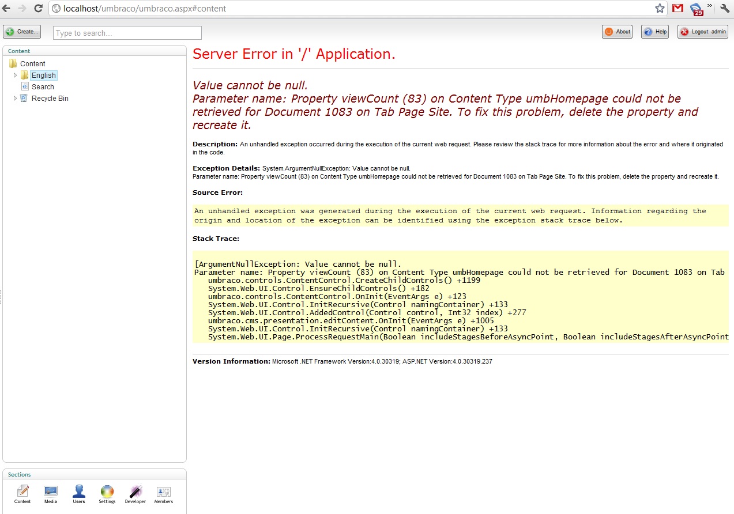Click the Content panel header label
This screenshot has width=734, height=514.
click(19, 51)
